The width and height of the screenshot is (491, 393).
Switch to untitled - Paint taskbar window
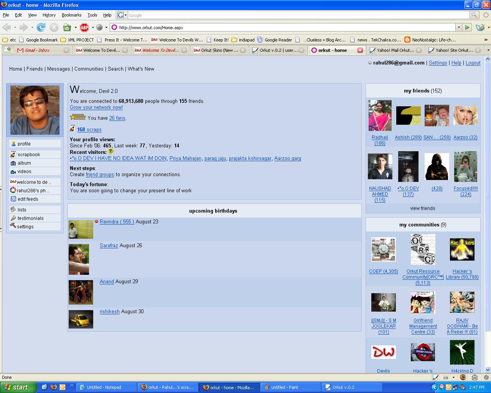pos(290,387)
